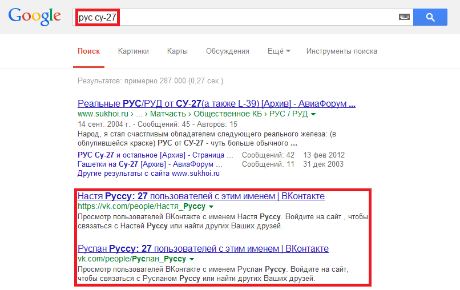460x290 pixels.
Task: Select the Поиск tab
Action: 88,51
